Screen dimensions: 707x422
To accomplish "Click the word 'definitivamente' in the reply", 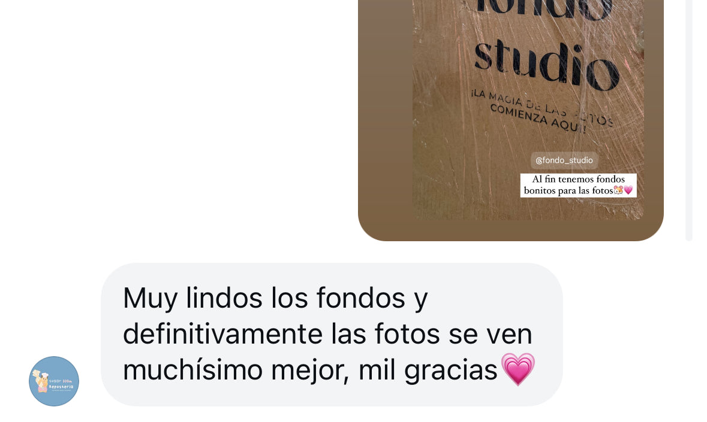I will click(224, 334).
